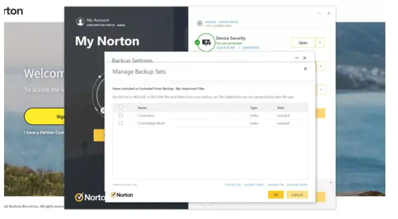398x219 pixels.
Task: Expand the dropdown arrow next to Open
Action: point(320,42)
